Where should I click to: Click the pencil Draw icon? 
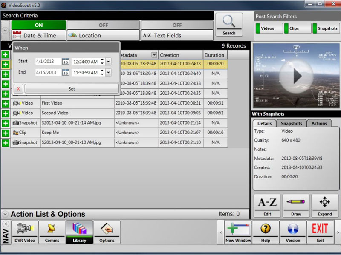click(296, 201)
